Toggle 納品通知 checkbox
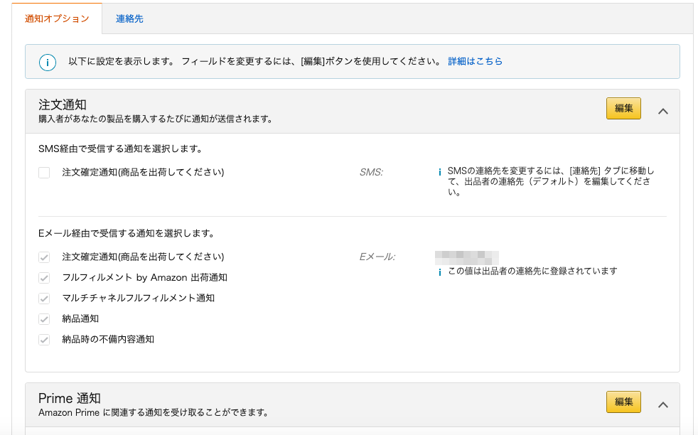Viewport: 698px width, 435px height. pyautogui.click(x=44, y=319)
